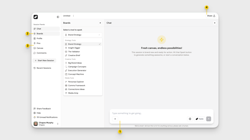Click the Share button
Image resolution: width=250 pixels, height=140 pixels.
[x=211, y=16]
